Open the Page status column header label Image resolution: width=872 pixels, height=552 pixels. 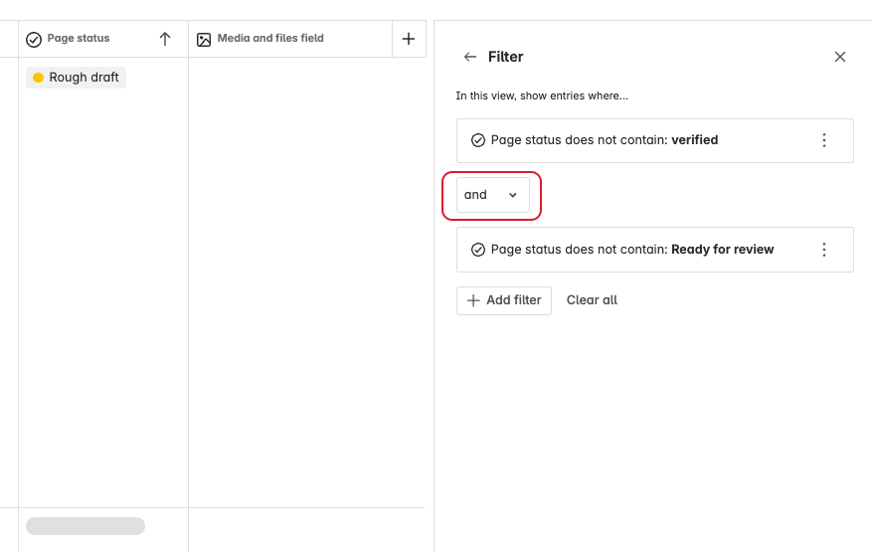[x=79, y=39]
